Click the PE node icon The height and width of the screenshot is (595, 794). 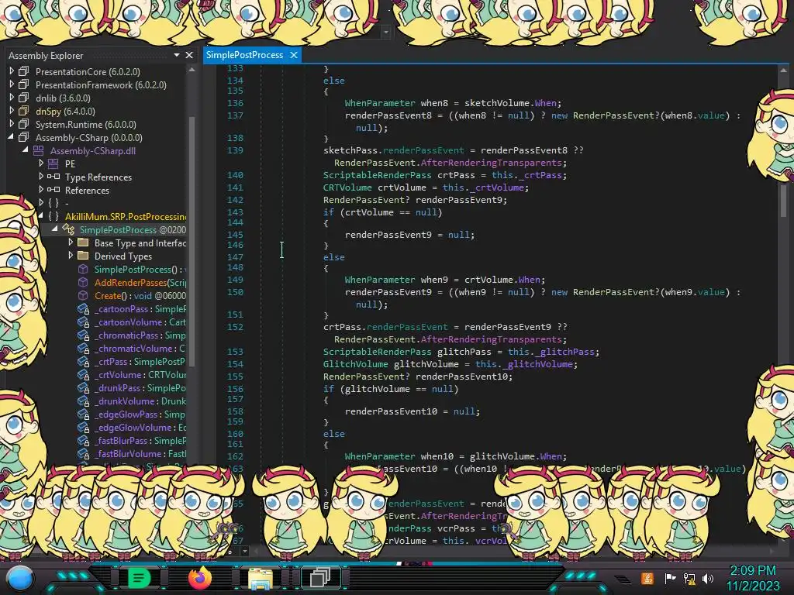point(54,163)
